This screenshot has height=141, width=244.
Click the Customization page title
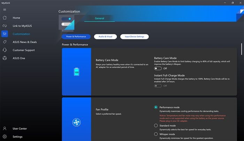click(69, 11)
